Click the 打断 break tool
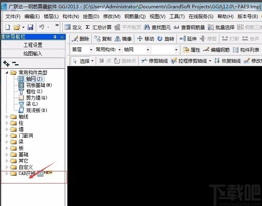The height and width of the screenshot is (206, 262). [x=230, y=39]
